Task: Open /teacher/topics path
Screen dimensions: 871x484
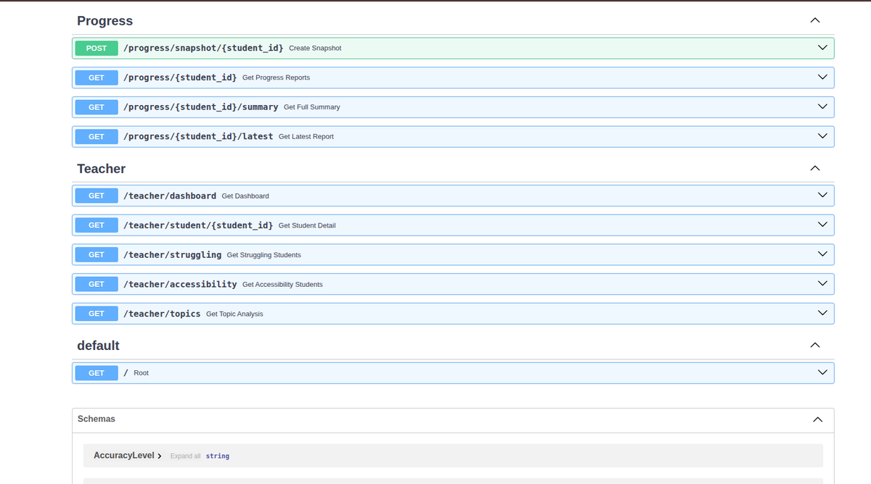Action: coord(162,314)
